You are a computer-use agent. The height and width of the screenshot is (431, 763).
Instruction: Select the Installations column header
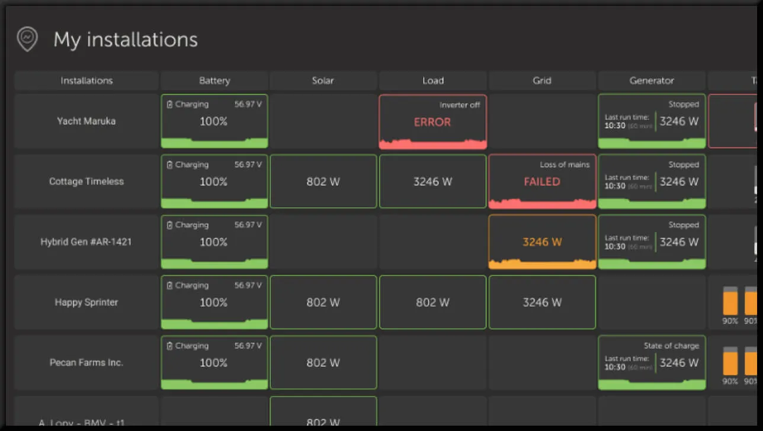86,81
